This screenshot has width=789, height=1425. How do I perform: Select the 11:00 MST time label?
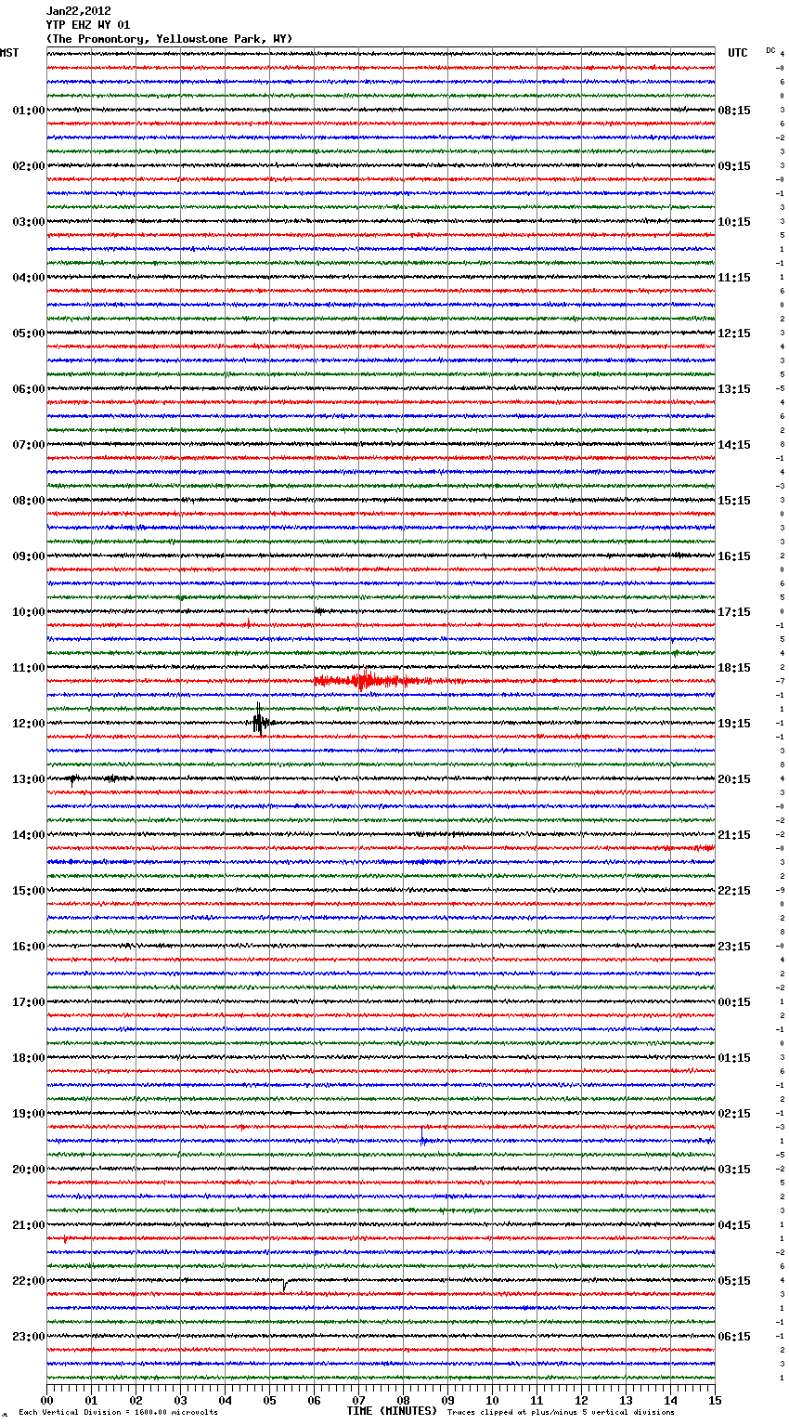coord(29,668)
